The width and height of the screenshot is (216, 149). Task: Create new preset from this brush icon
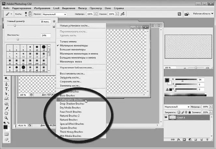(54, 26)
